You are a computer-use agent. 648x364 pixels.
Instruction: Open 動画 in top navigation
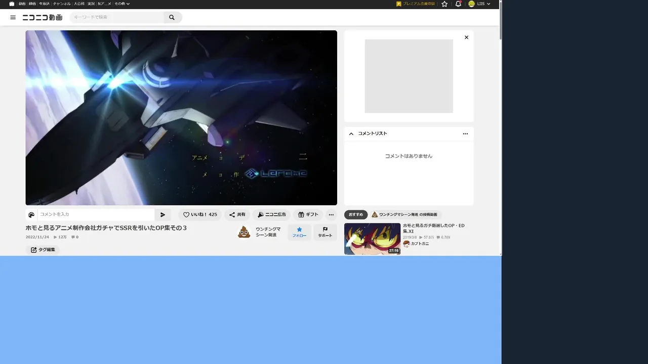coord(22,4)
